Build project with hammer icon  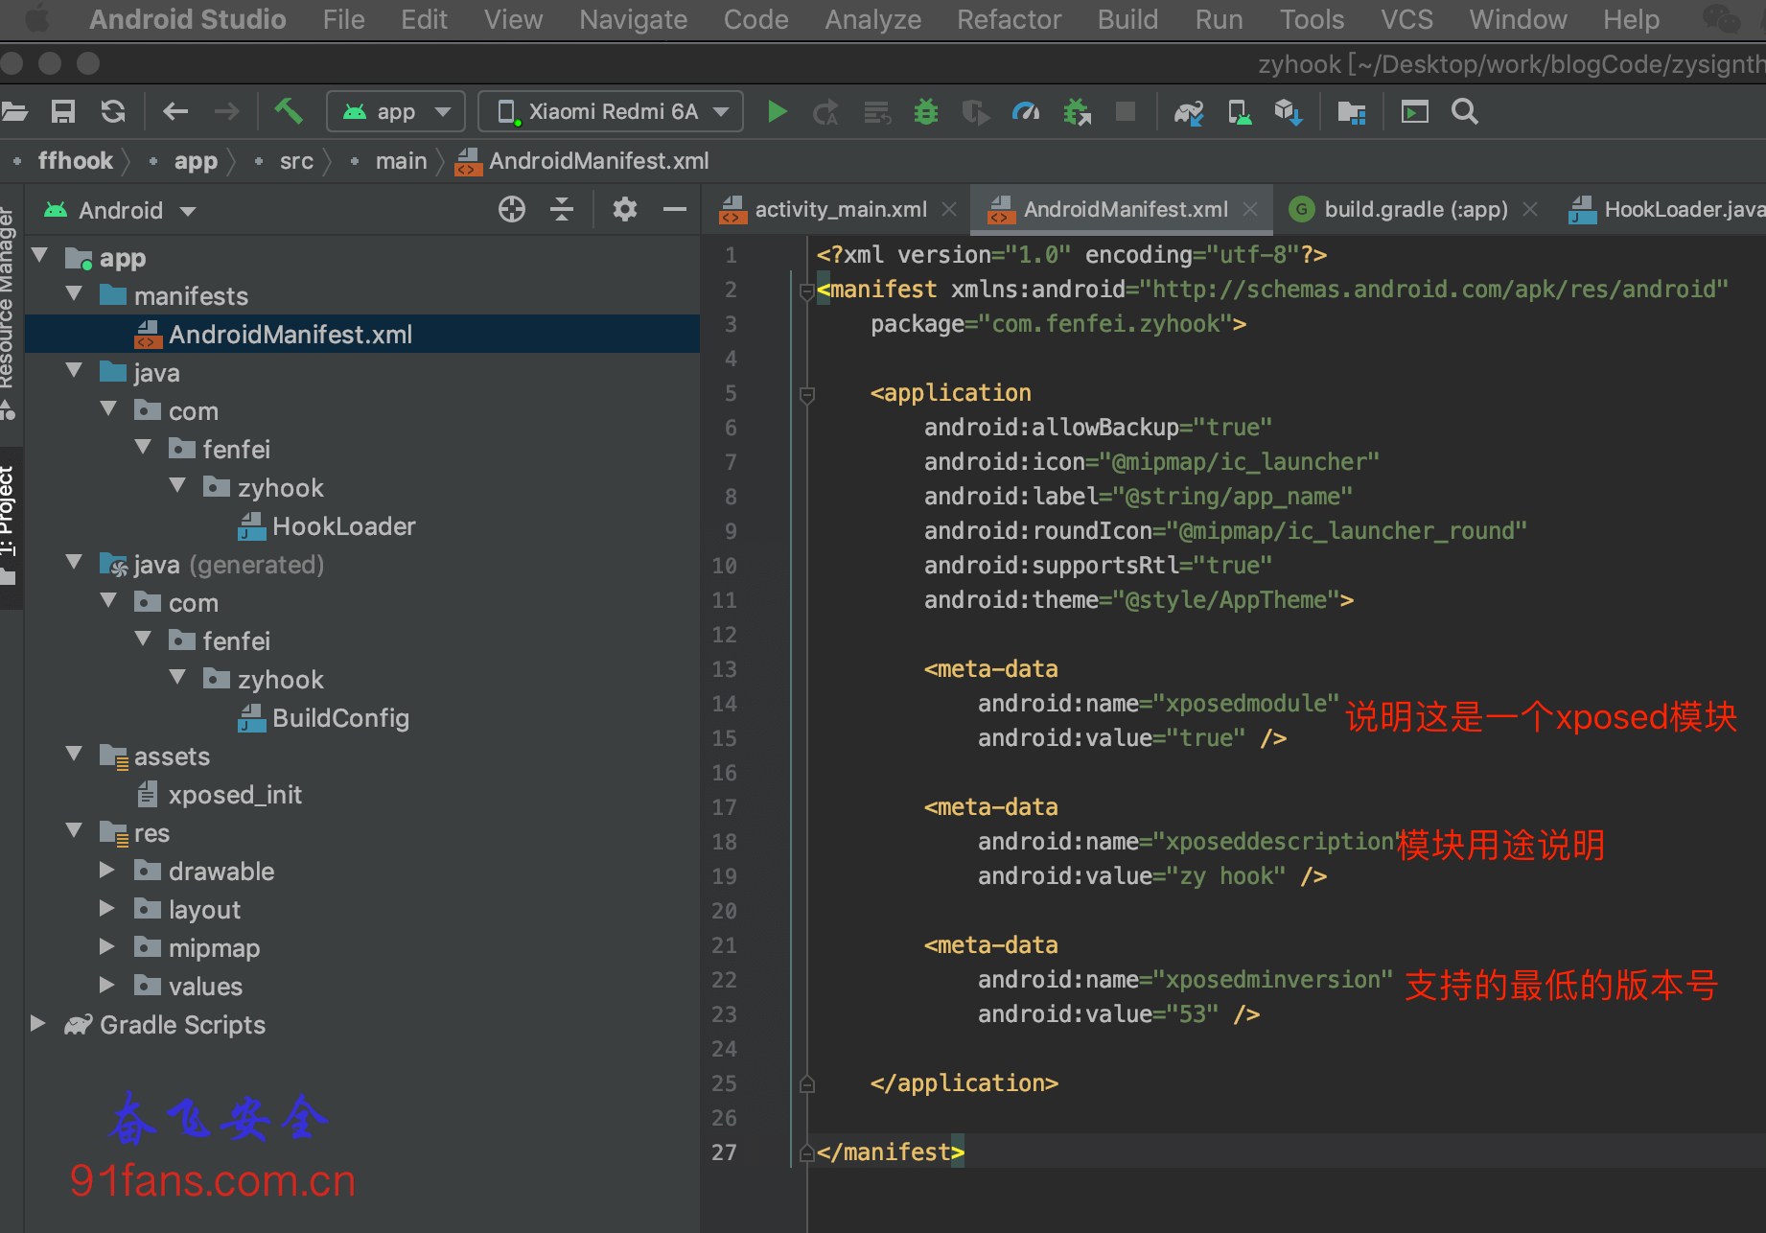click(x=289, y=111)
